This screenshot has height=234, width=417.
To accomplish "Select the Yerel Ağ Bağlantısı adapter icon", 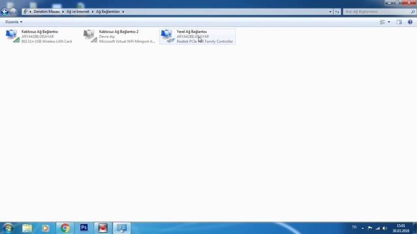I will coord(168,36).
